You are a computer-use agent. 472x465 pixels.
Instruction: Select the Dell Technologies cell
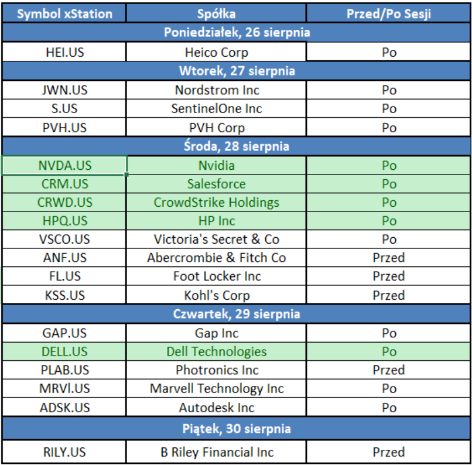coord(217,351)
